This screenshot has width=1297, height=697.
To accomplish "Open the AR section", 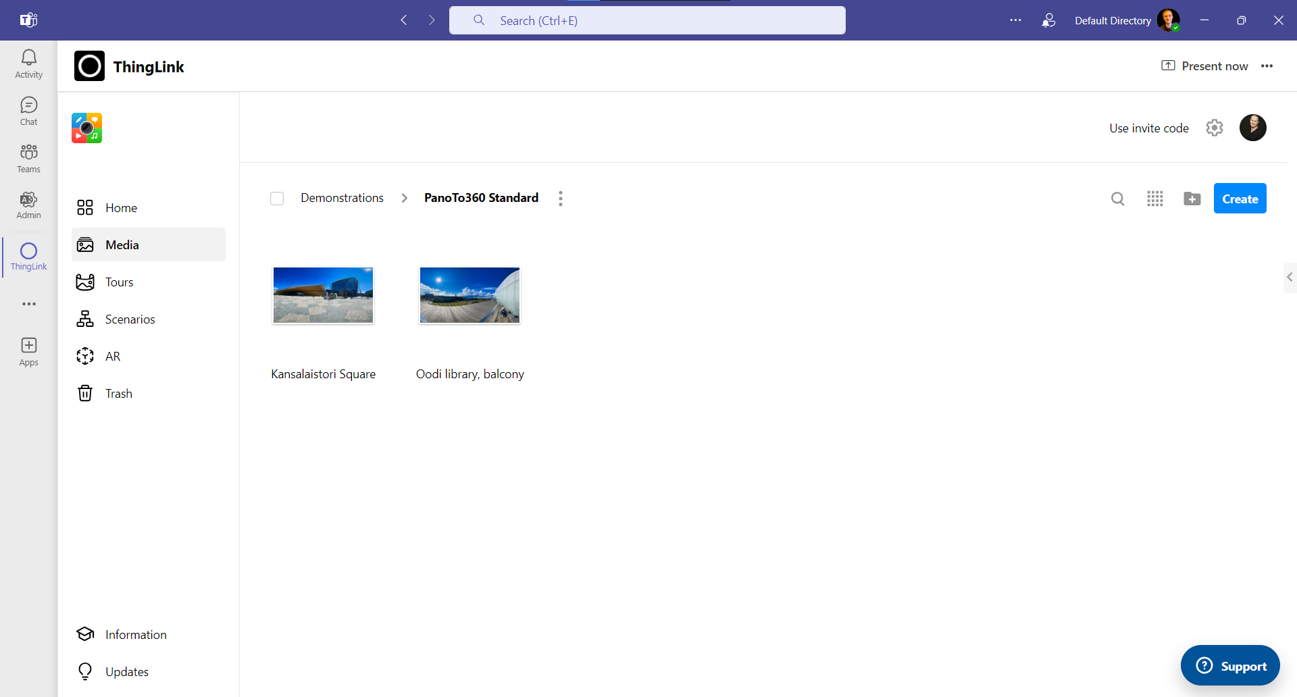I will (113, 356).
